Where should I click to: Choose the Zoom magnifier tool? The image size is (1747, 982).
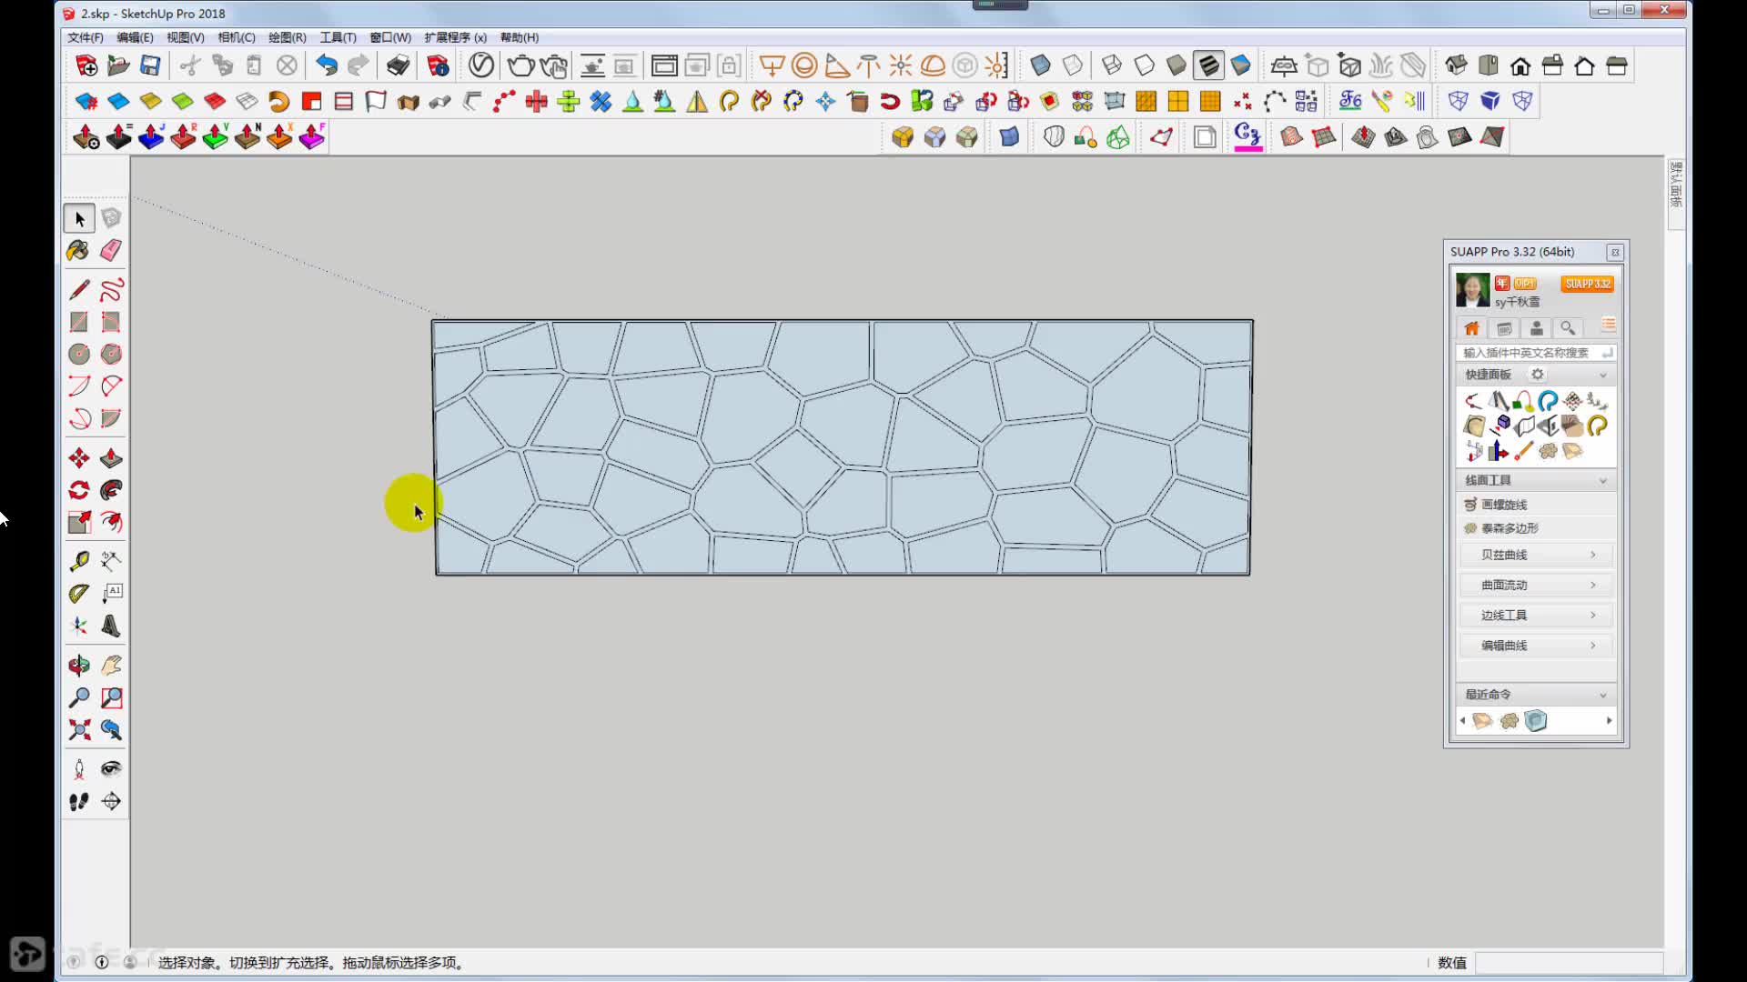tap(79, 697)
